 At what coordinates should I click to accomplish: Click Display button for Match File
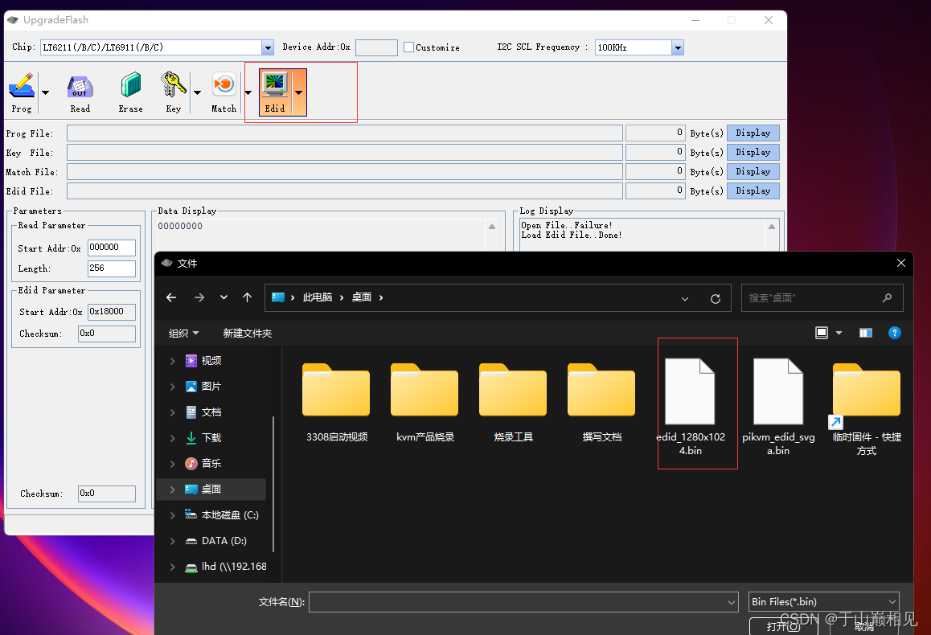pyautogui.click(x=753, y=171)
